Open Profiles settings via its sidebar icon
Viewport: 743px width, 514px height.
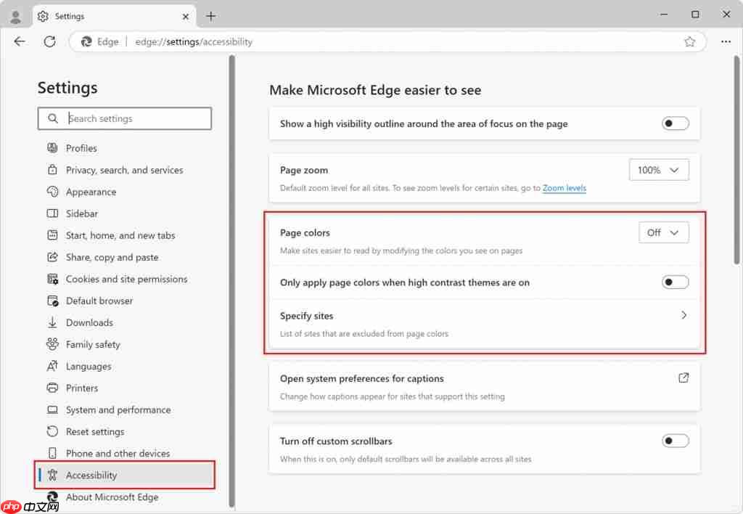pyautogui.click(x=53, y=148)
